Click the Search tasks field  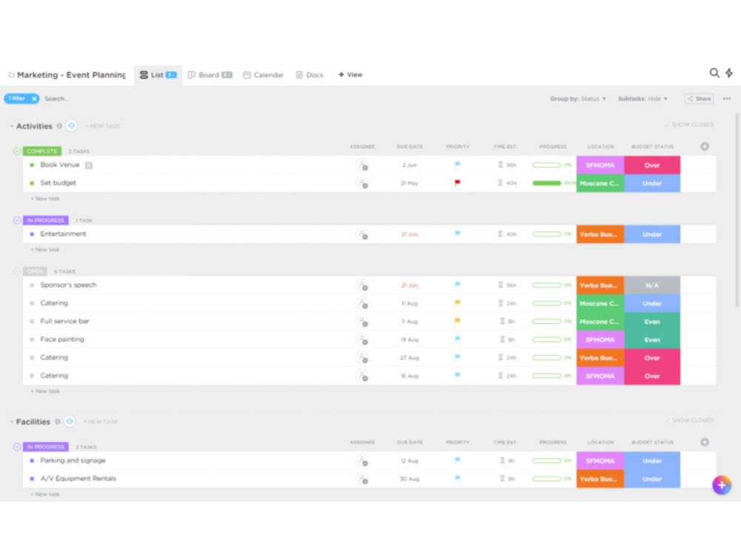pos(57,99)
